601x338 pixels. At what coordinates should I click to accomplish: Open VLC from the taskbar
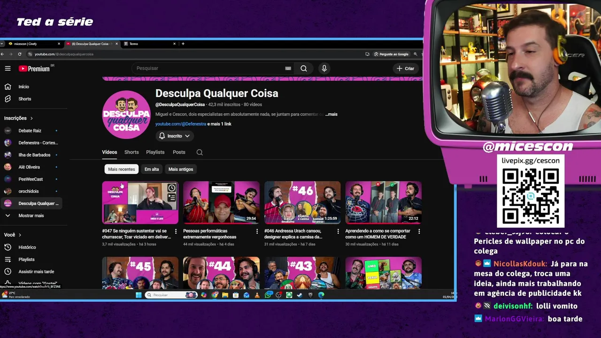tap(257, 295)
